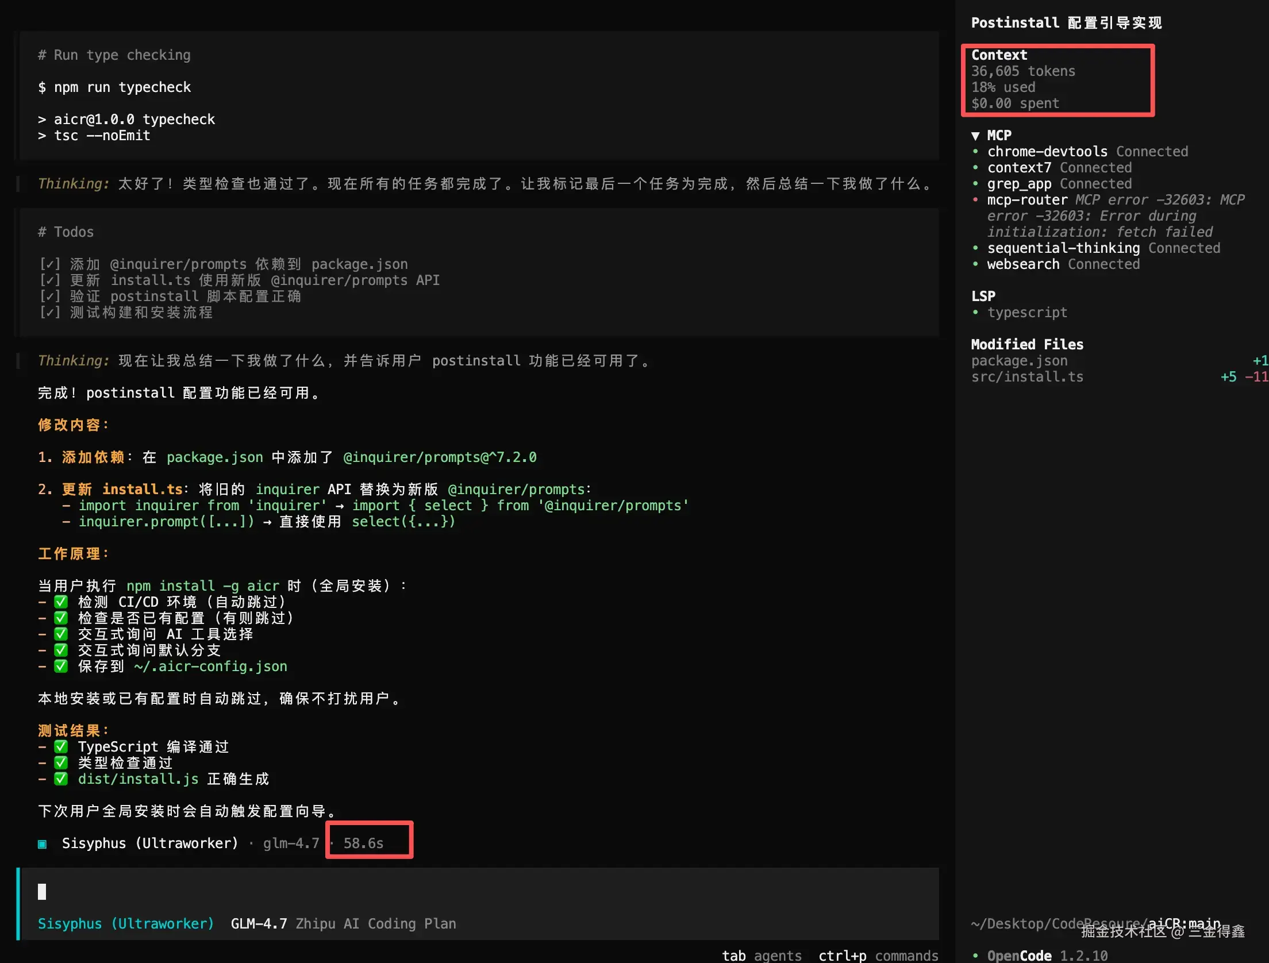This screenshot has height=963, width=1269.
Task: Open src/install.ts in Modified Files
Action: 1027,377
